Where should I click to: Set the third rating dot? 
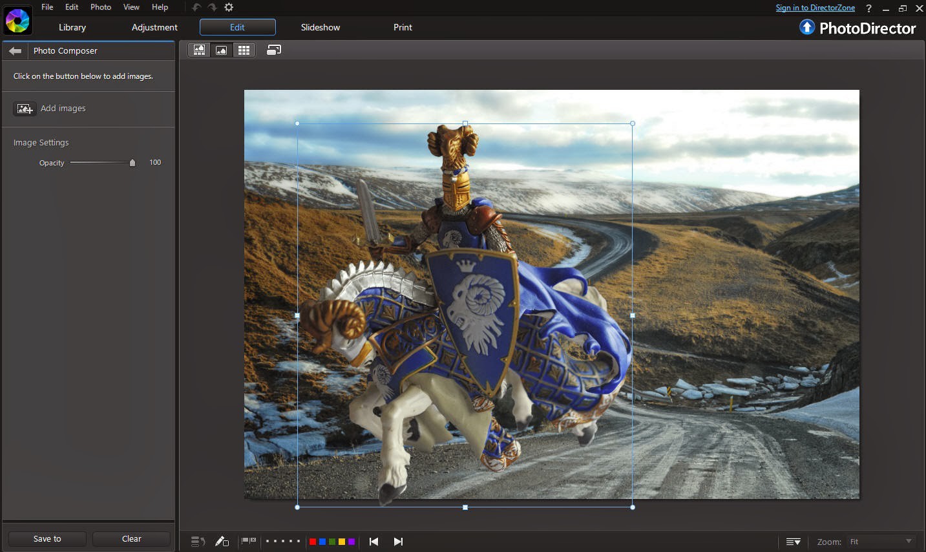pos(283,541)
